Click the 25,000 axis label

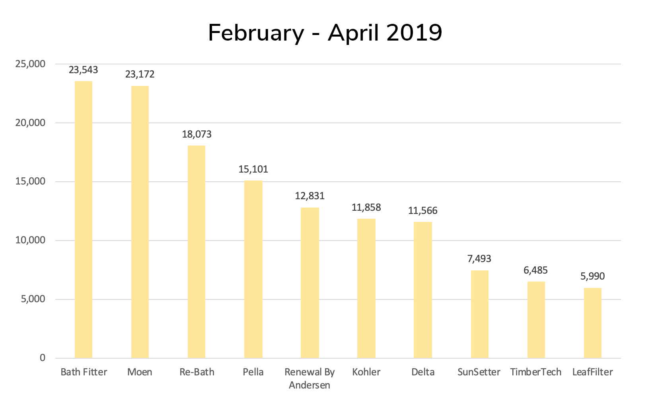click(31, 64)
